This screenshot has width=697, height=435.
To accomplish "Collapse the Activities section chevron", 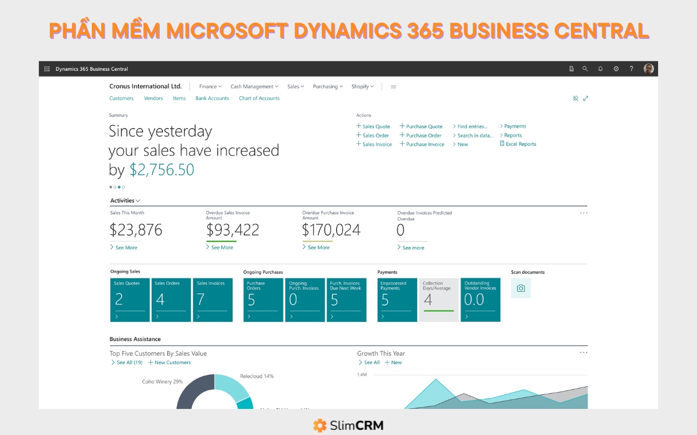I will [138, 201].
